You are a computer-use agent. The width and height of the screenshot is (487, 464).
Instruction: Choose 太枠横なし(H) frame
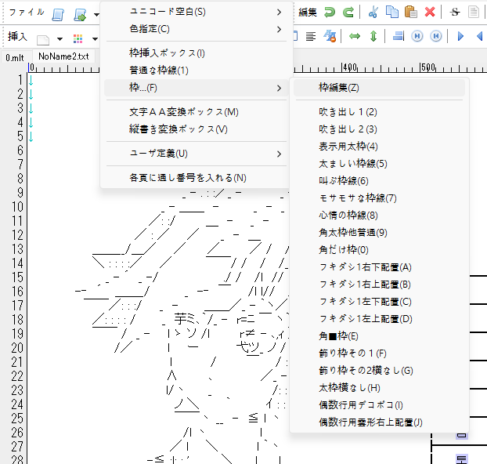(379, 388)
